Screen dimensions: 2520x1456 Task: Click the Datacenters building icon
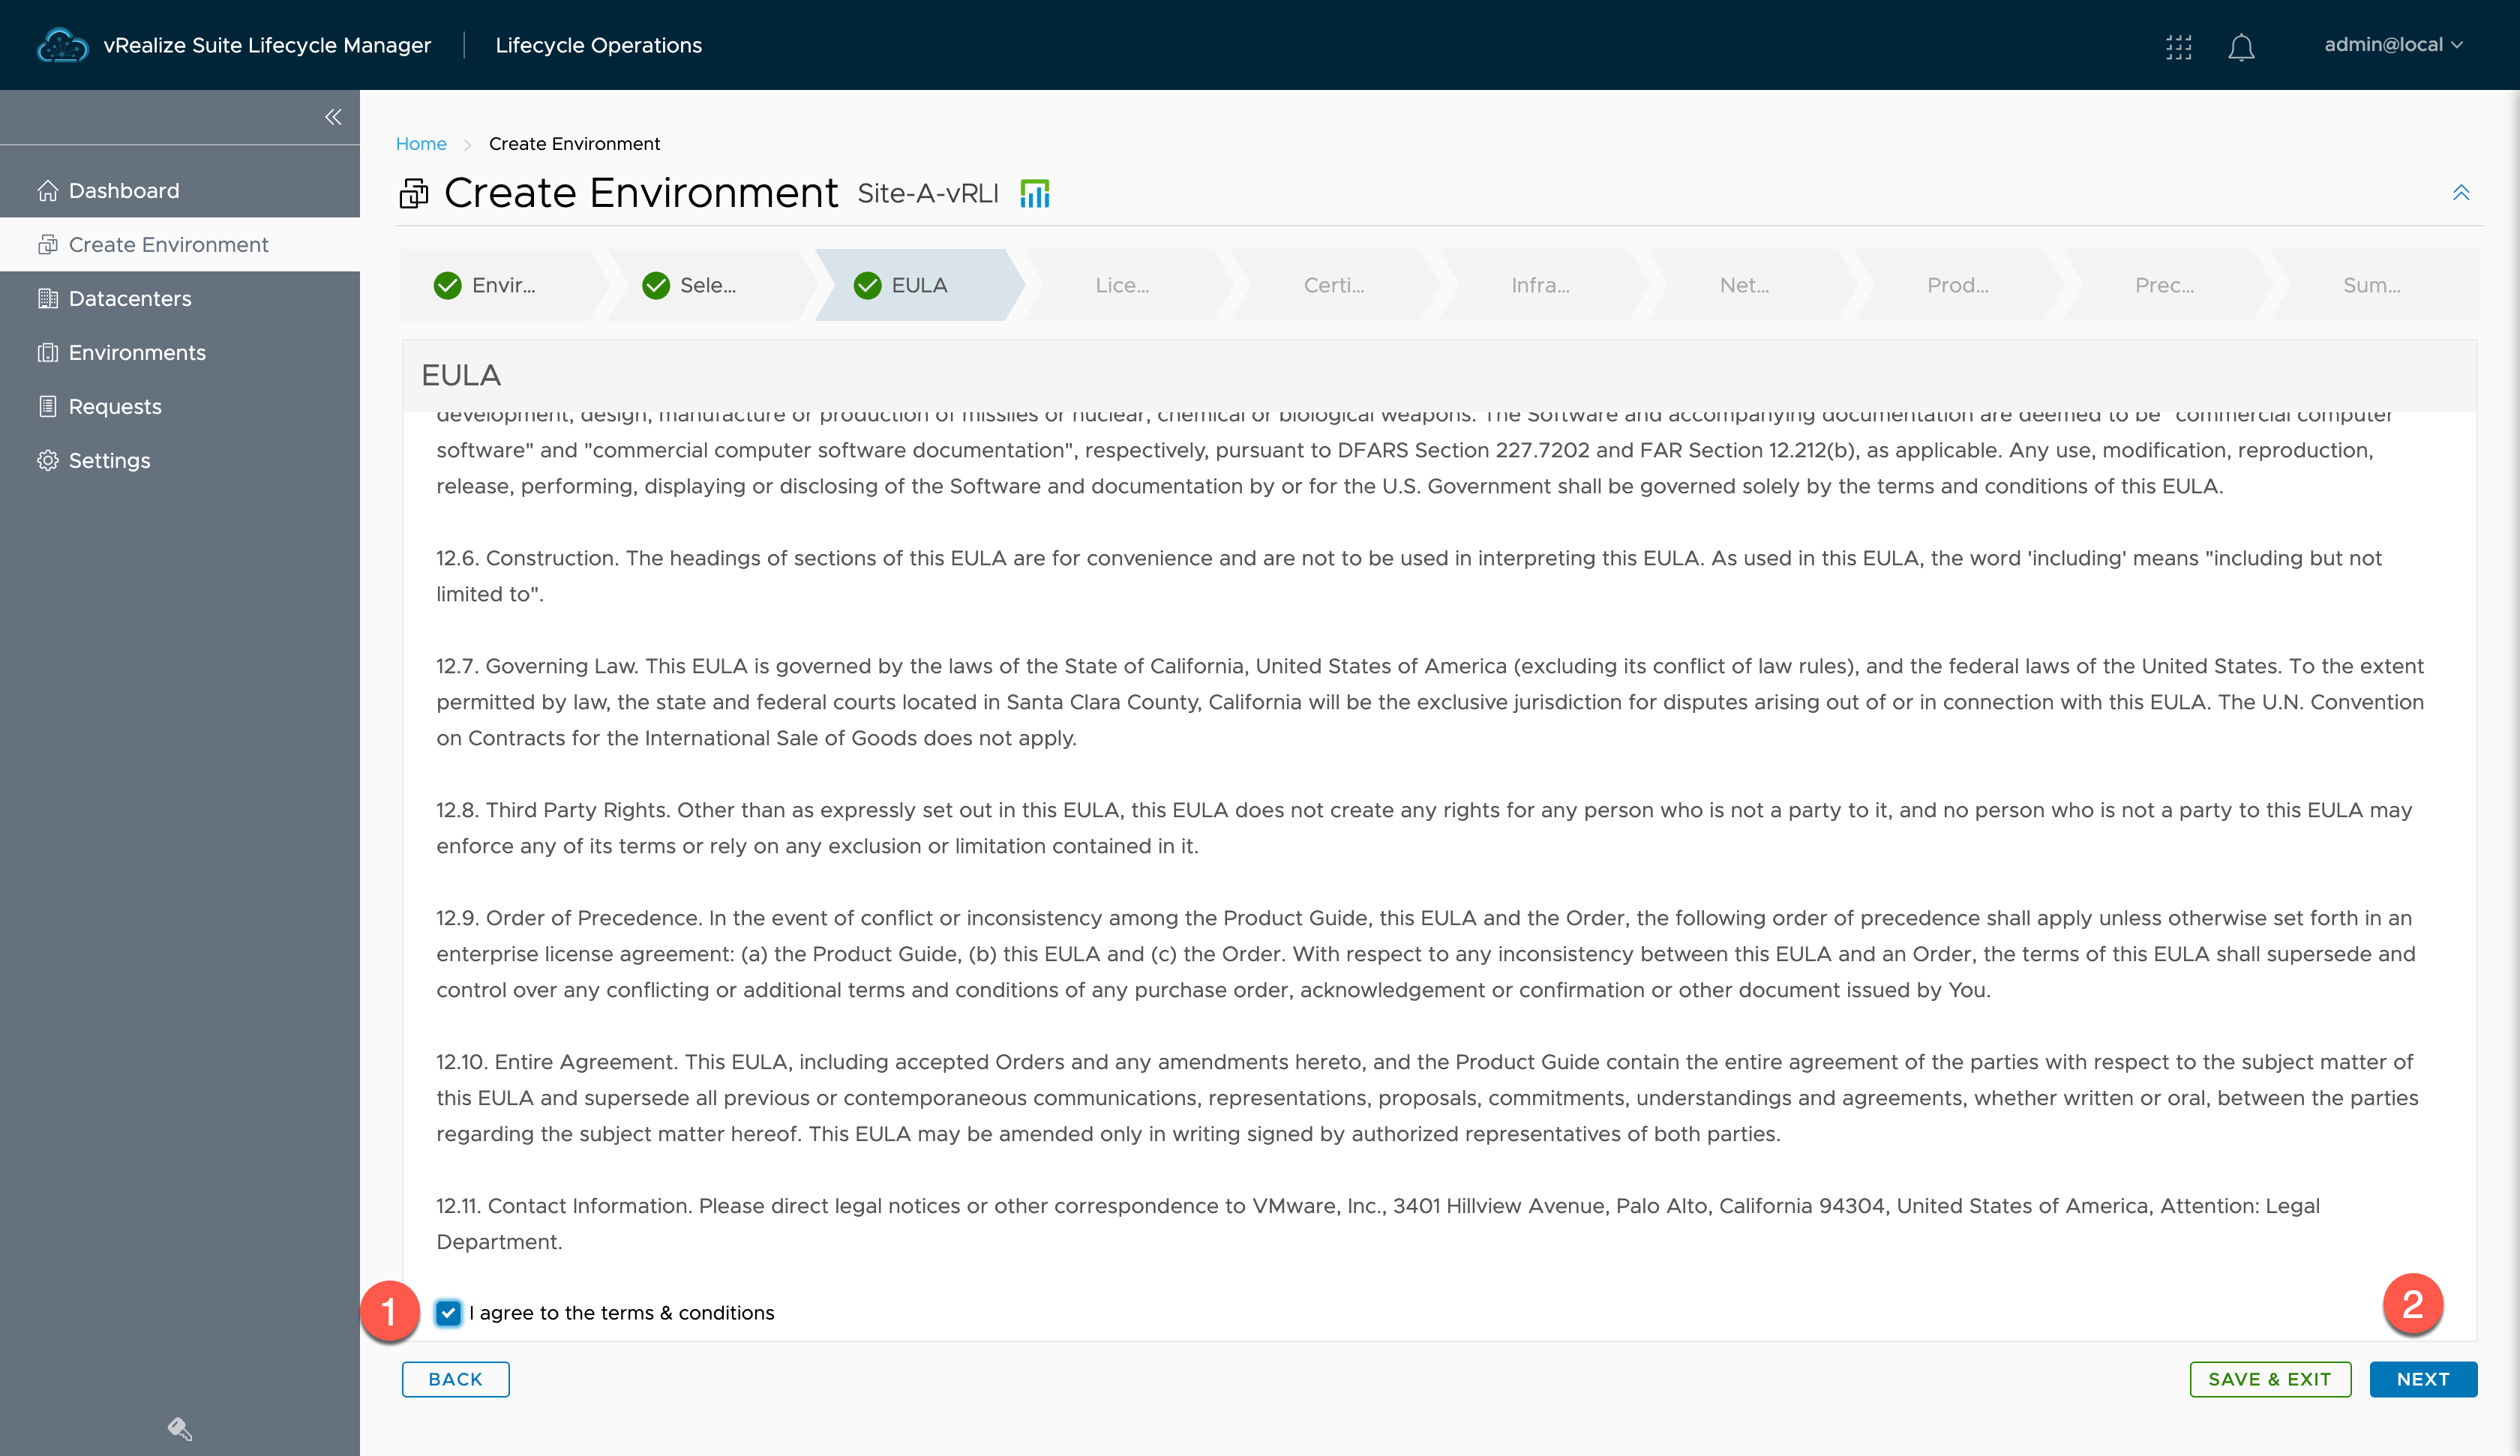click(48, 298)
